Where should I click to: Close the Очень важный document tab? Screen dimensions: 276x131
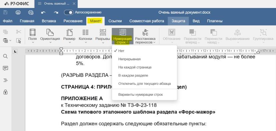click(74, 4)
